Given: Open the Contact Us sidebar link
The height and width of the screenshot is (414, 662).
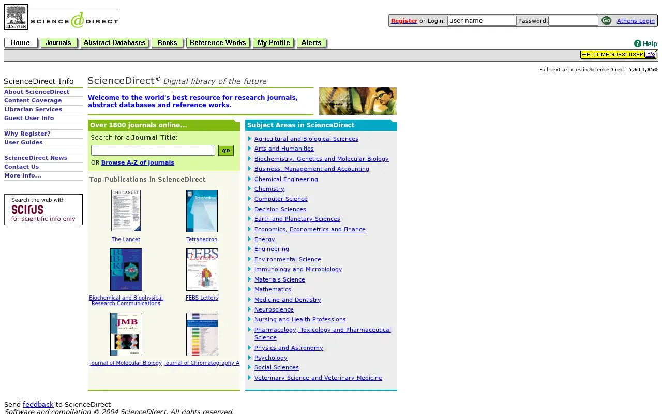Looking at the screenshot, I should point(22,167).
